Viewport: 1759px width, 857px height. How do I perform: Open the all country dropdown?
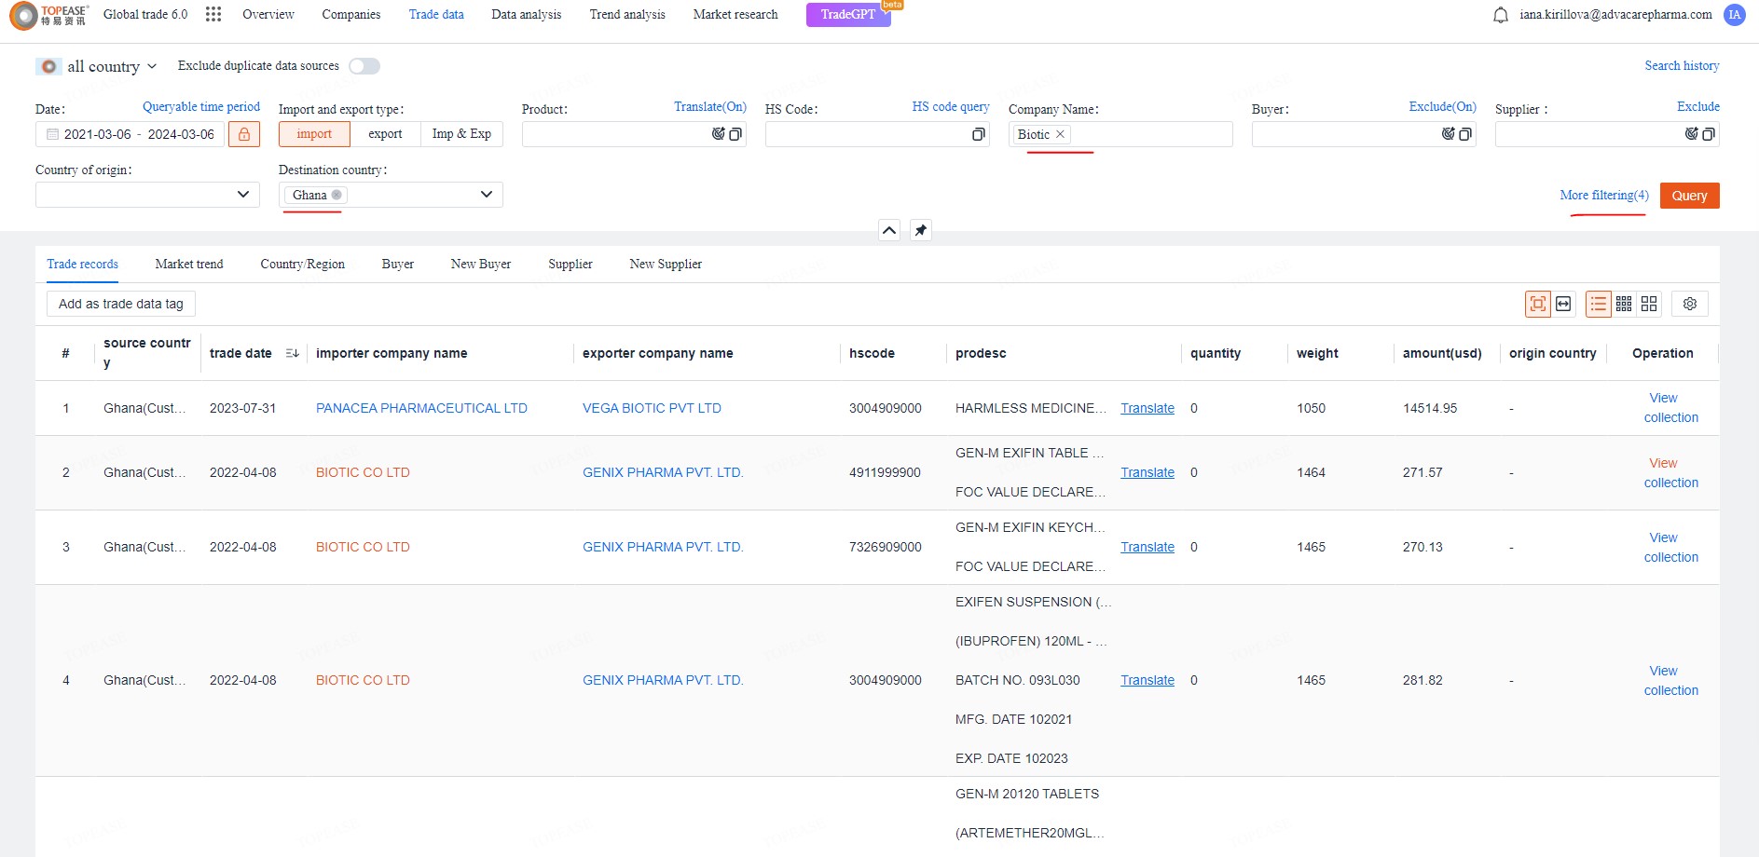coord(97,66)
